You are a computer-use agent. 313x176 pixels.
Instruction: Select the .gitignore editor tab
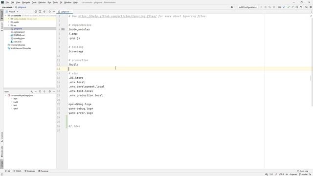coord(65,12)
